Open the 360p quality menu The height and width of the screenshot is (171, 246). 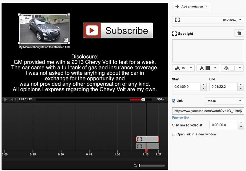pos(161,99)
